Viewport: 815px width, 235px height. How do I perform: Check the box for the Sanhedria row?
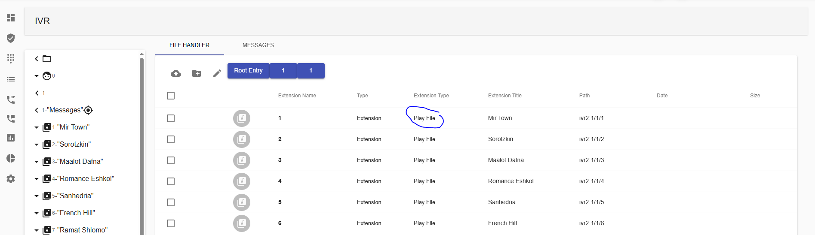(171, 202)
